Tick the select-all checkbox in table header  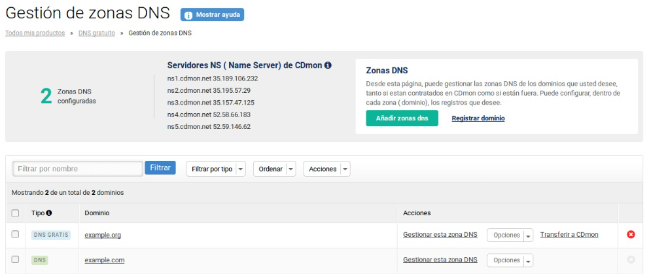tap(15, 213)
